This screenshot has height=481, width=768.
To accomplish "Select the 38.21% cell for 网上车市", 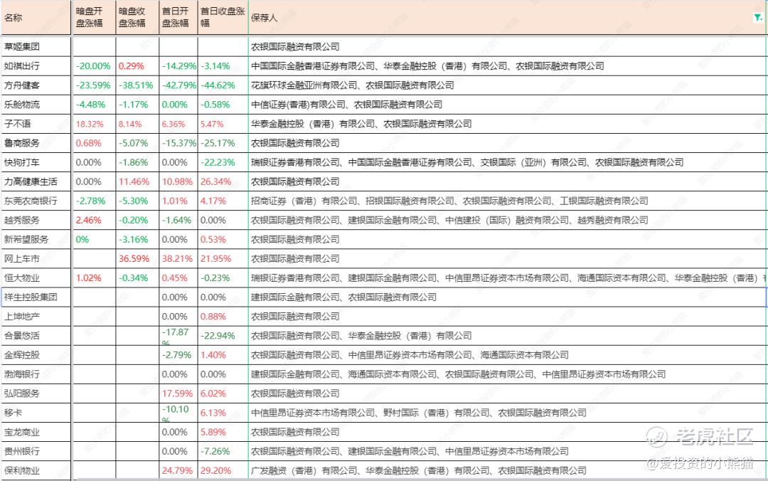I will (x=178, y=258).
